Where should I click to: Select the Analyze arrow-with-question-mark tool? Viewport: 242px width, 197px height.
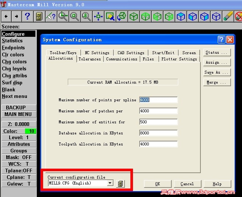pos(51,16)
